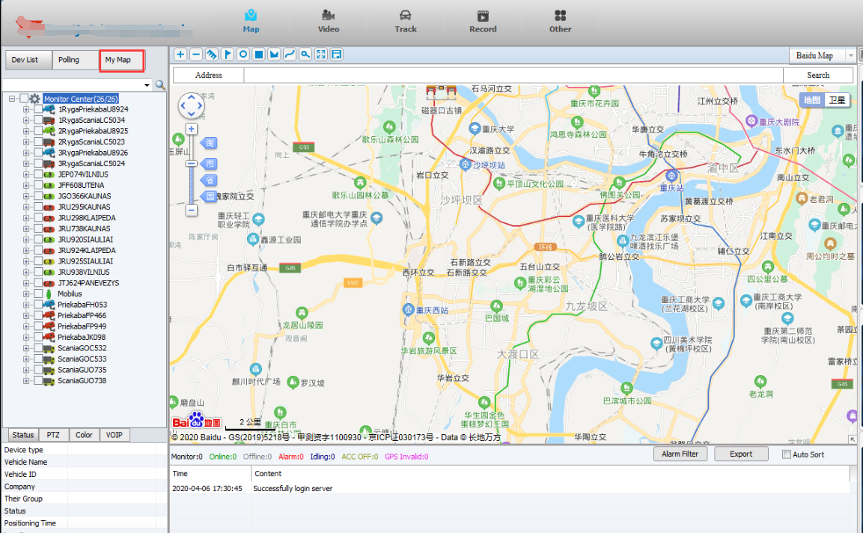Open the Baidu Map provider dropdown
This screenshot has width=863, height=533.
pos(850,55)
